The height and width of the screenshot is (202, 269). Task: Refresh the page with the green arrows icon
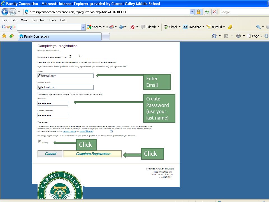coord(207,12)
